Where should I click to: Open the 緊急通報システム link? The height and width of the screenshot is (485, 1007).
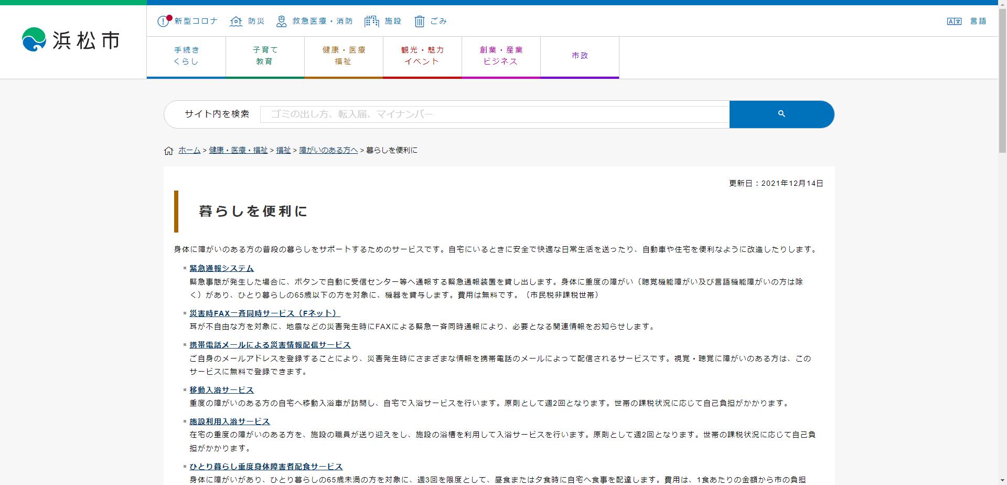coord(221,268)
